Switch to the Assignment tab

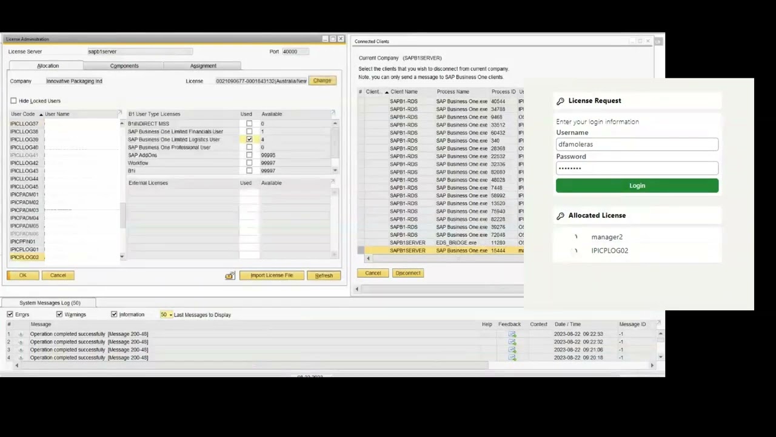203,66
